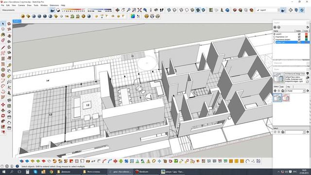Click Layer0 color swatch
311x175 pixels.
pyautogui.click(x=307, y=34)
